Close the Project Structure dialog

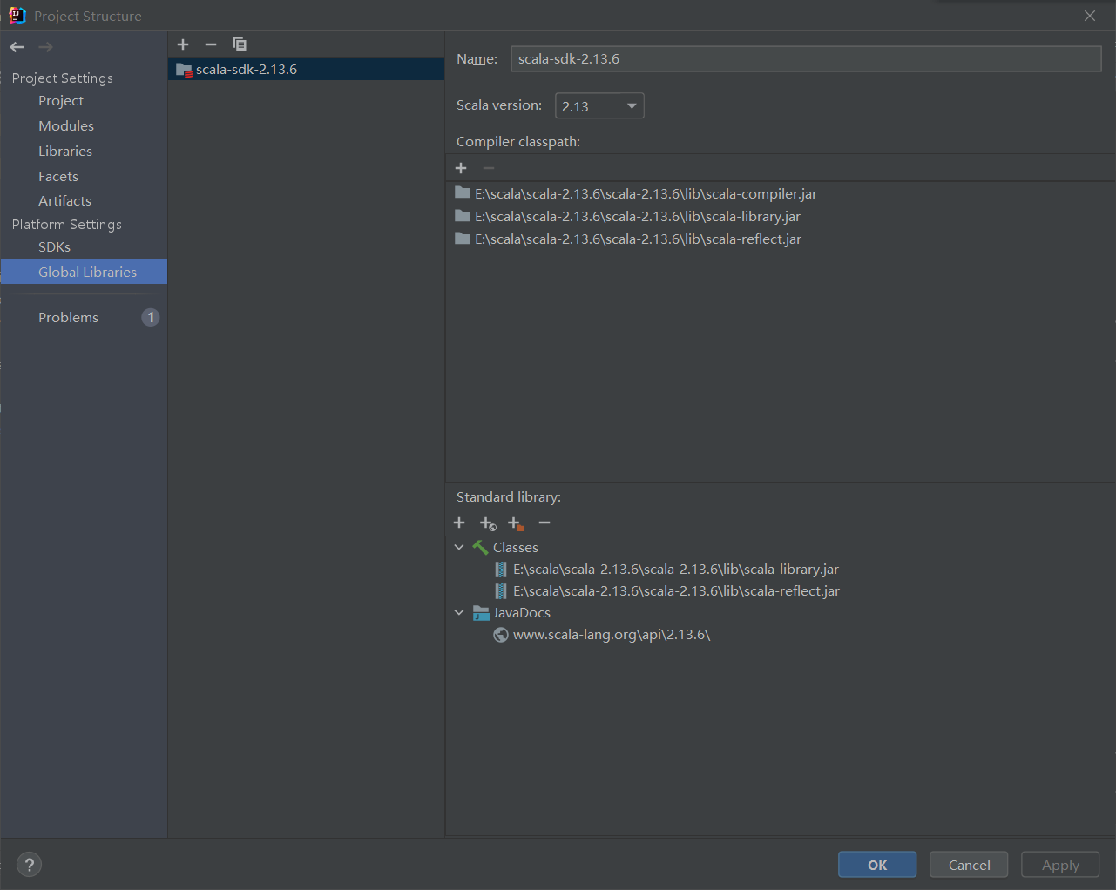click(x=1090, y=16)
